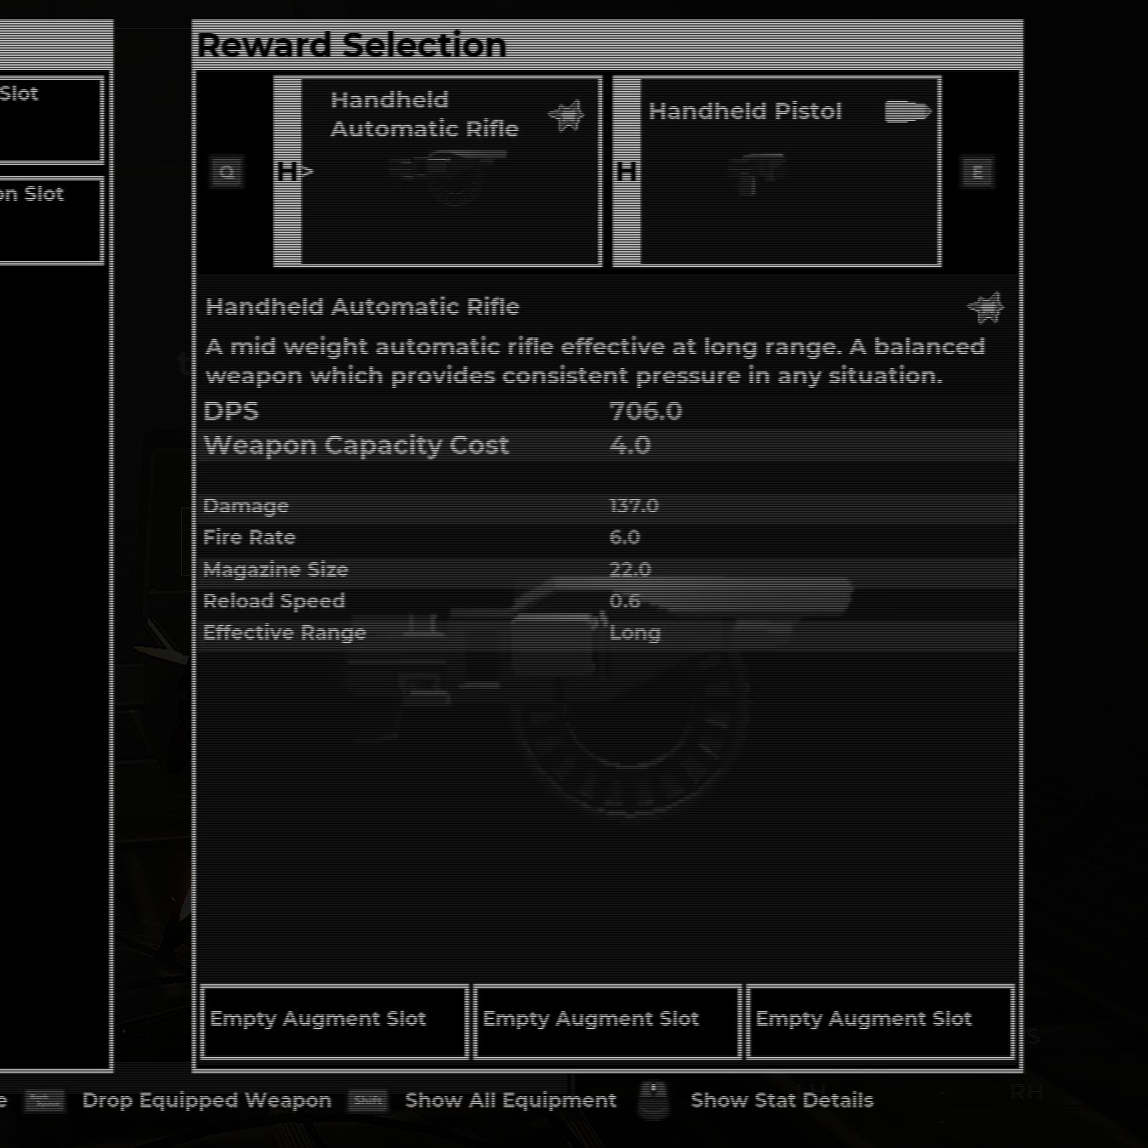
Task: Click the Magazine Size value 22.0
Action: [630, 570]
